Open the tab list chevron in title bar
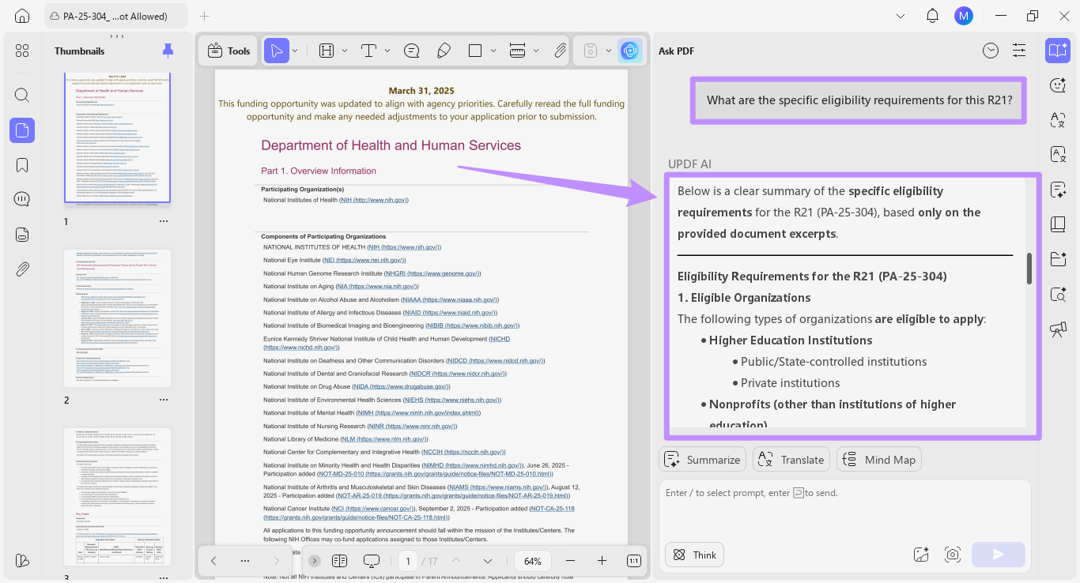 point(901,16)
